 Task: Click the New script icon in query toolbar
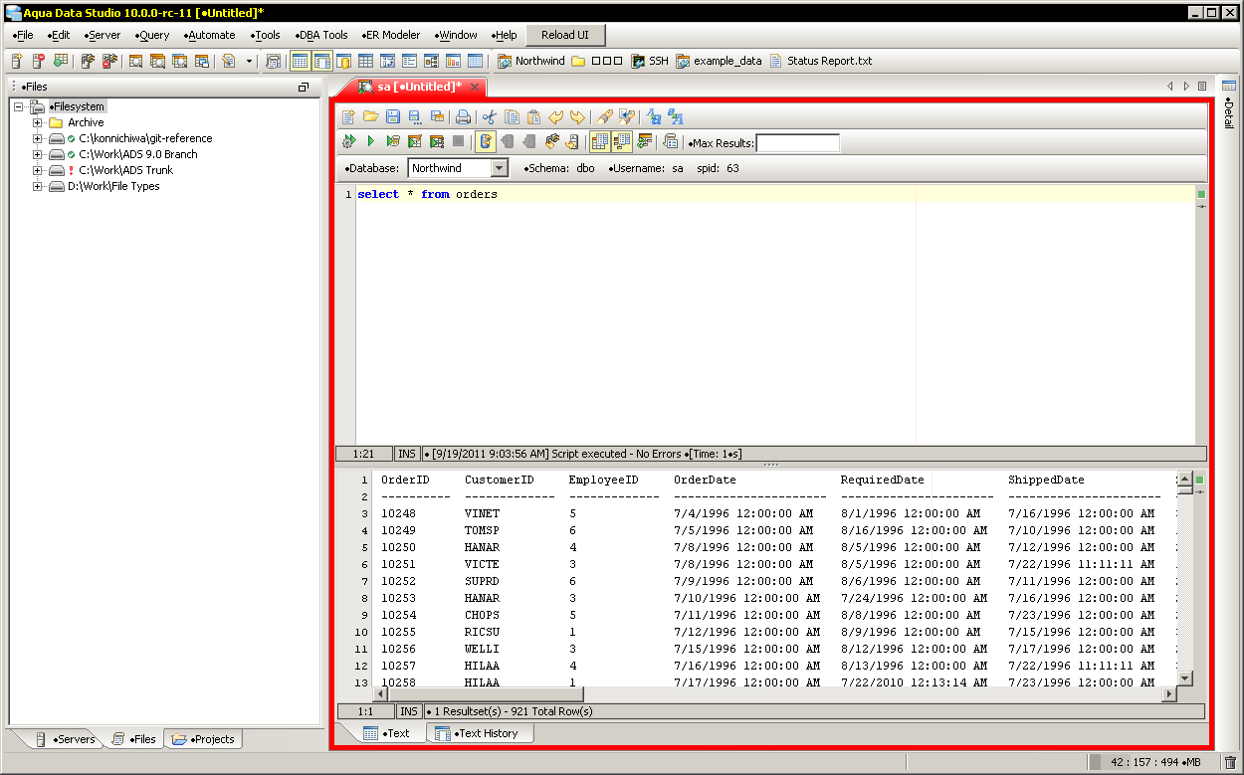click(x=348, y=116)
